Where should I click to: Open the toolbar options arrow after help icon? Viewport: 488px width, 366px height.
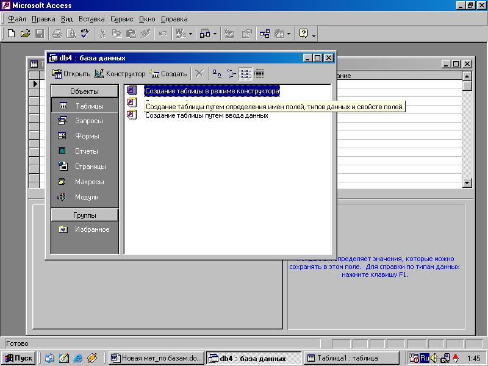[314, 36]
